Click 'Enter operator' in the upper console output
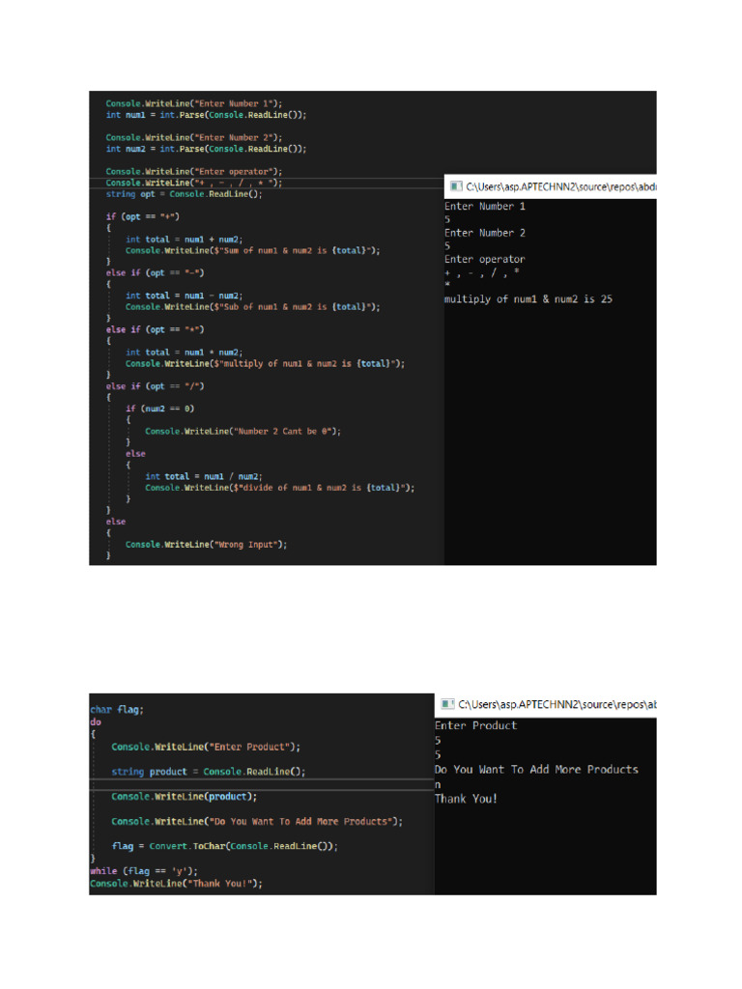742x989 pixels. (x=485, y=259)
